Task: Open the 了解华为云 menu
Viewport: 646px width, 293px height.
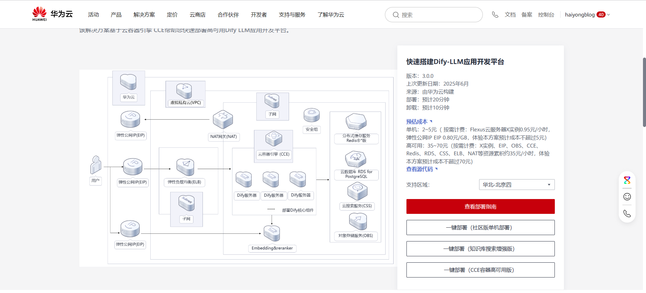Action: 331,14
